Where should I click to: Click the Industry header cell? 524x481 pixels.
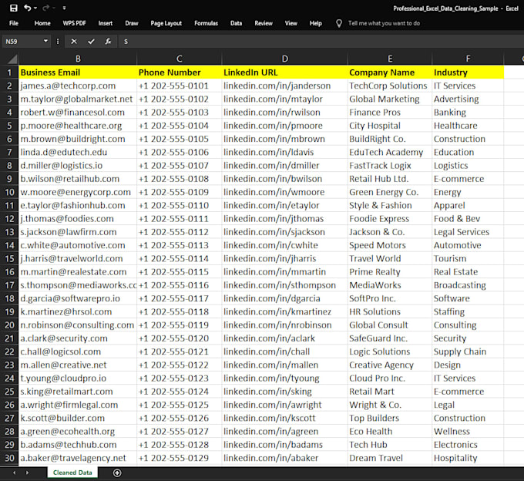[x=468, y=72]
